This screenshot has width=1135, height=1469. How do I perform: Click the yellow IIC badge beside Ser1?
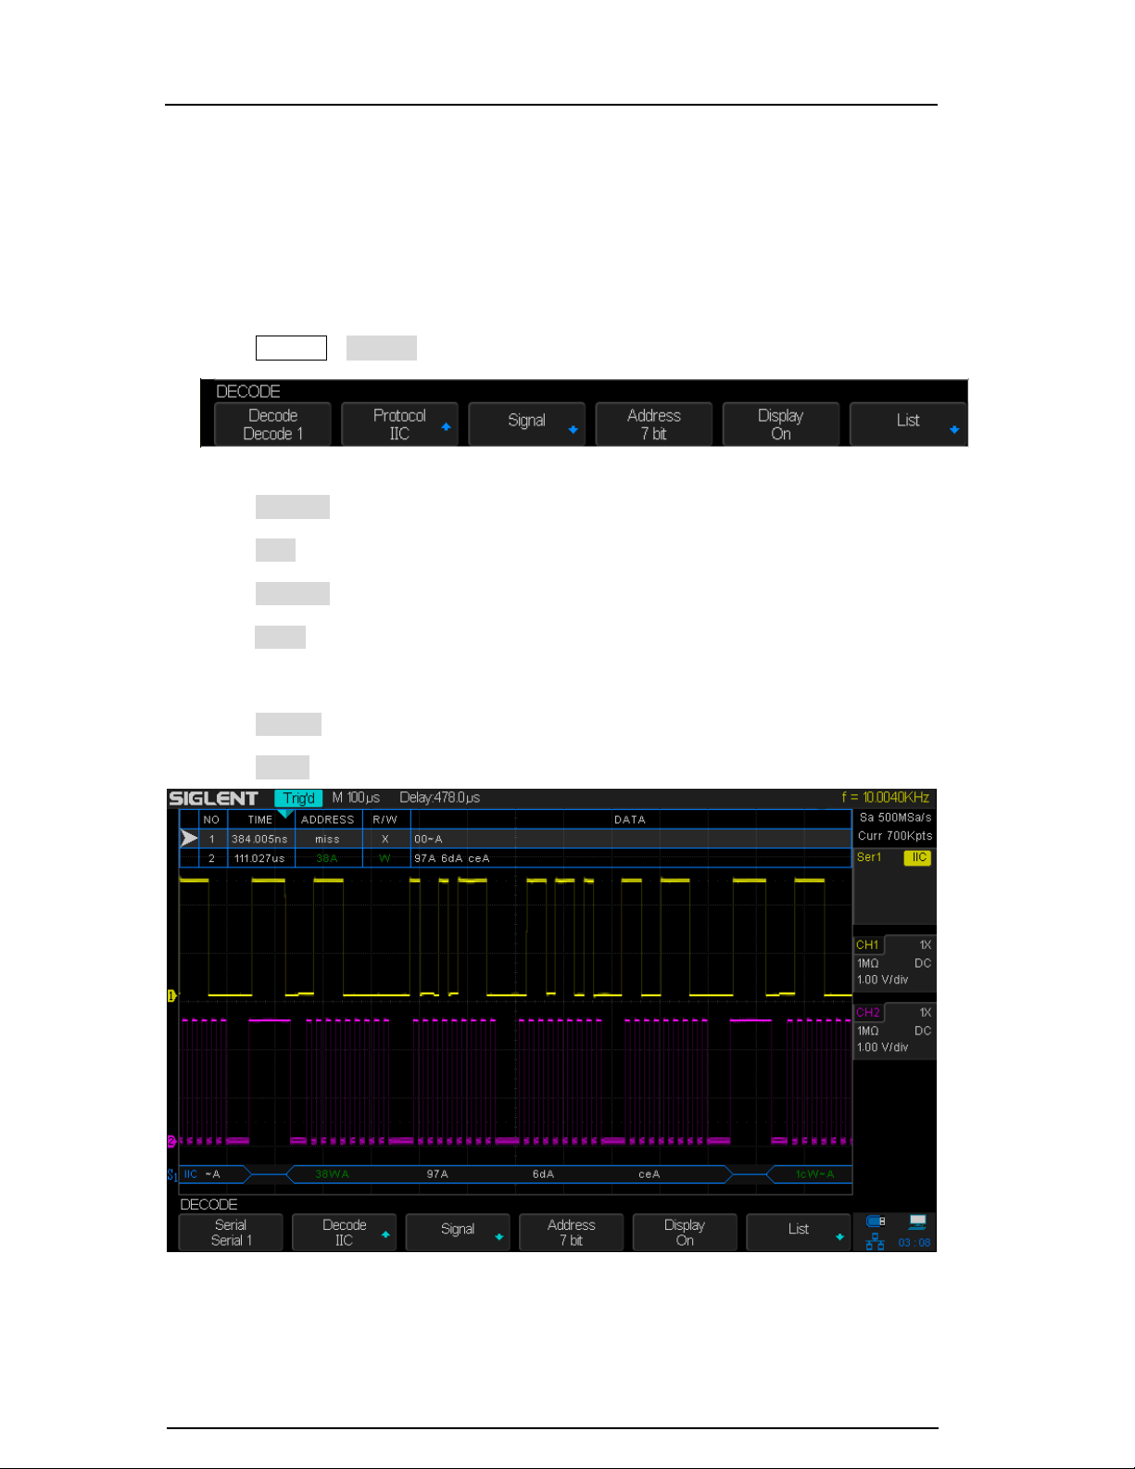917,857
